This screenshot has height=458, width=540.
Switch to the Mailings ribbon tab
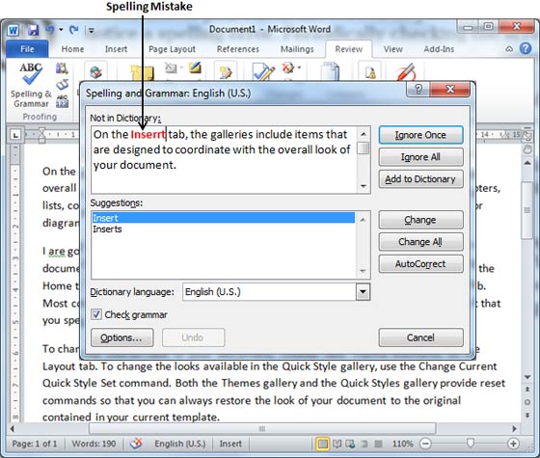tap(297, 49)
